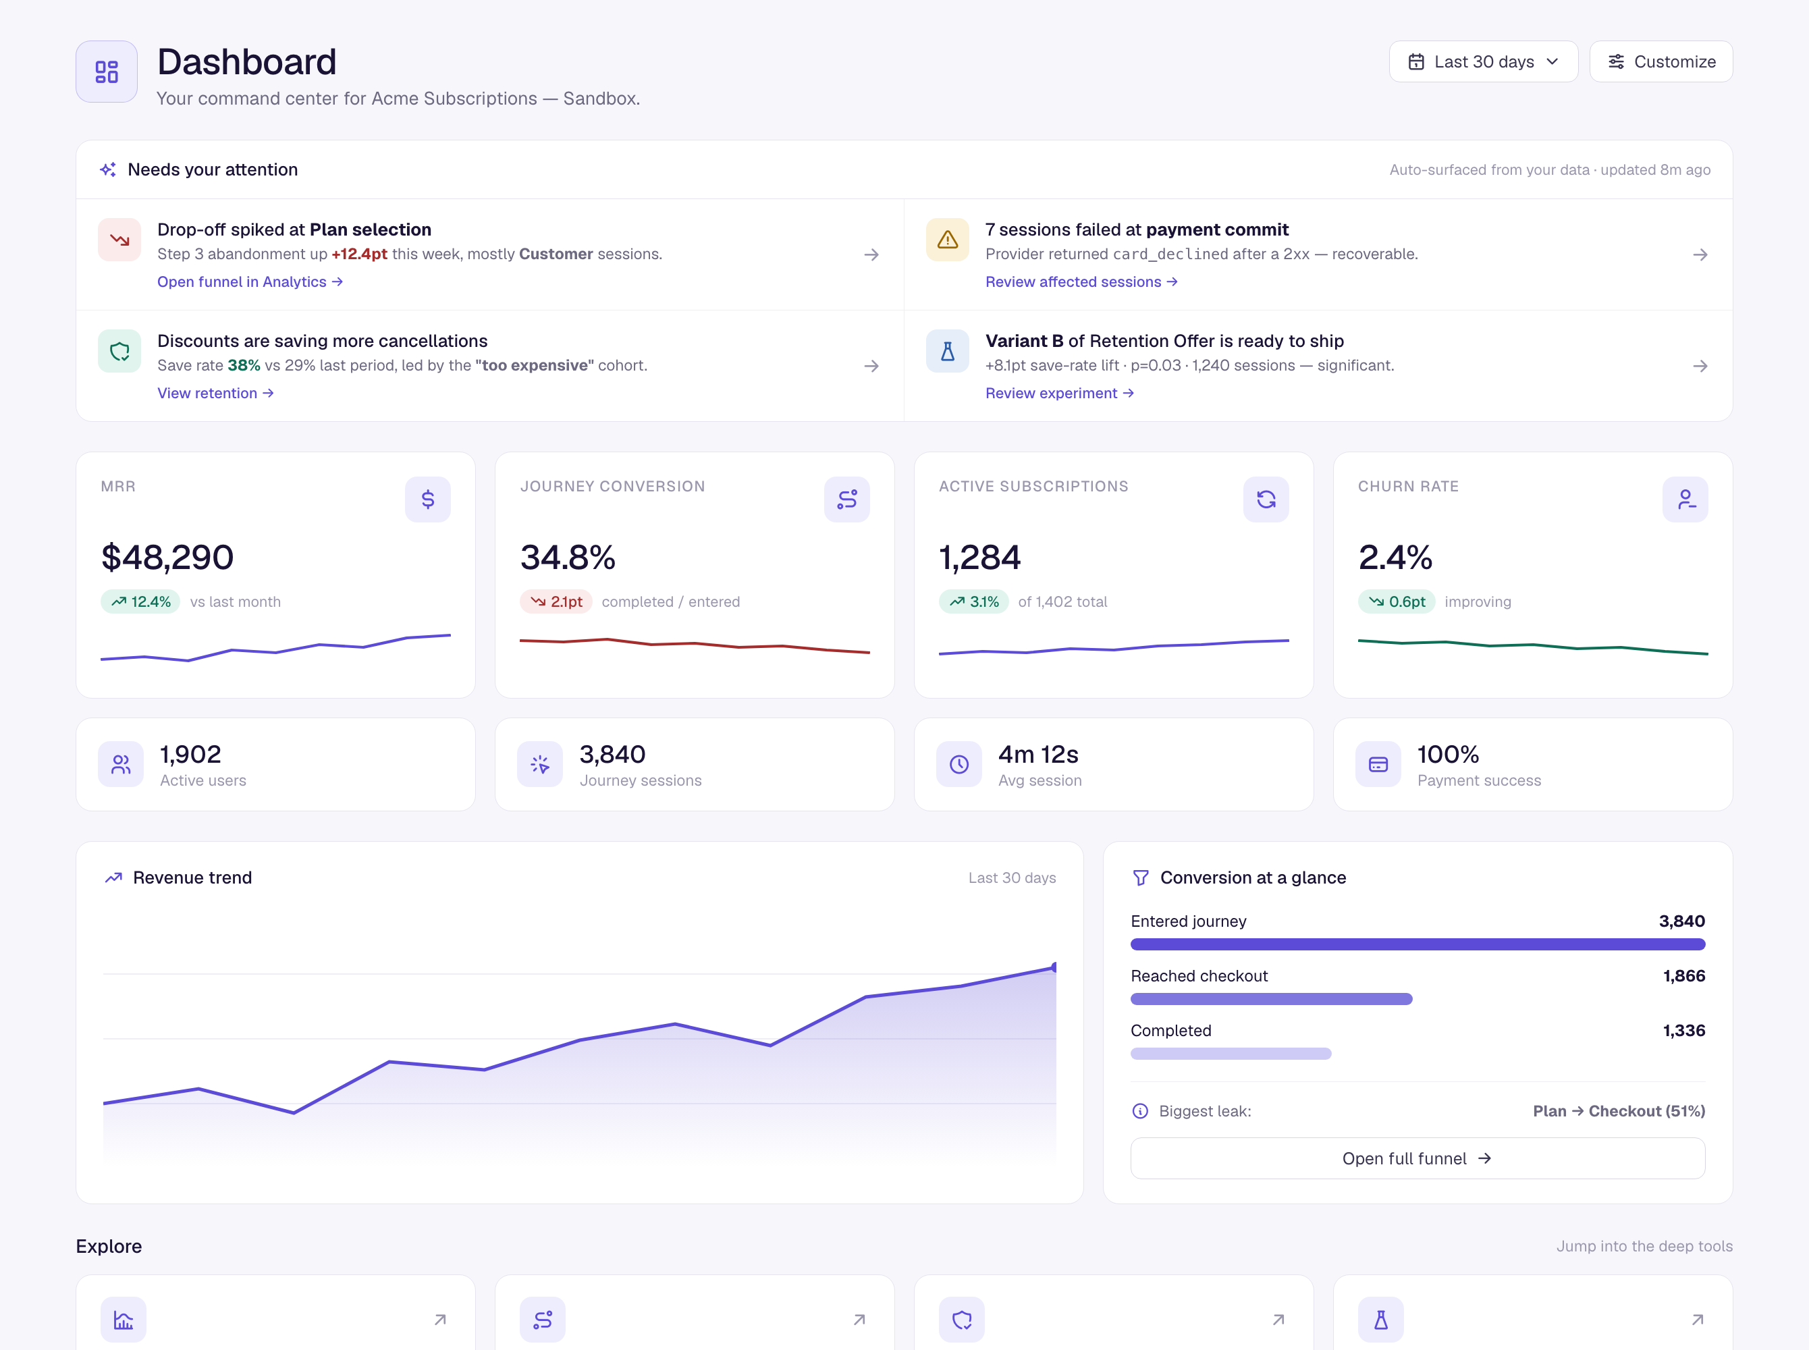Click the users icon beside Active users
This screenshot has width=1809, height=1350.
point(121,764)
